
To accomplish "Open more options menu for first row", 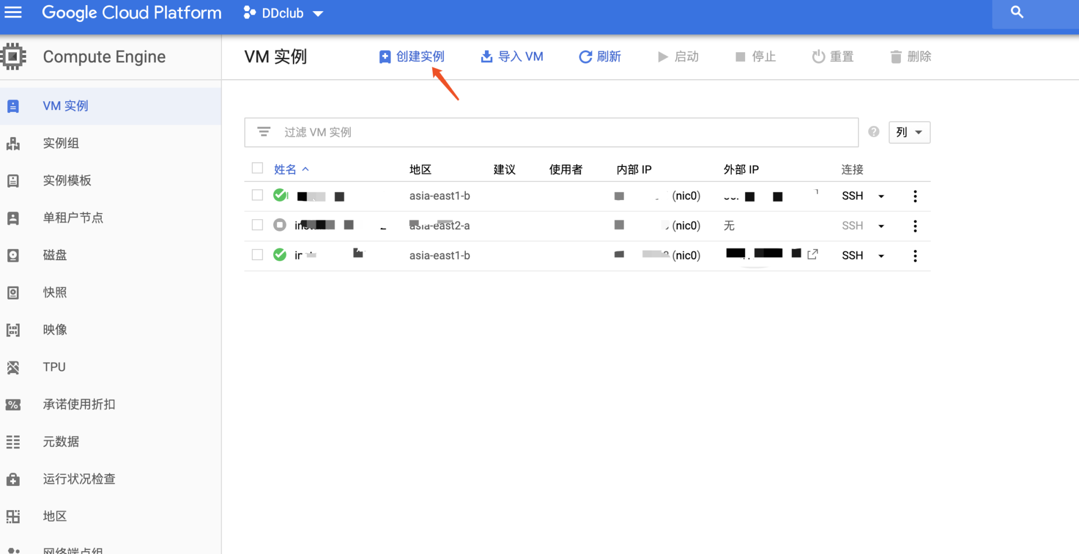I will tap(915, 196).
